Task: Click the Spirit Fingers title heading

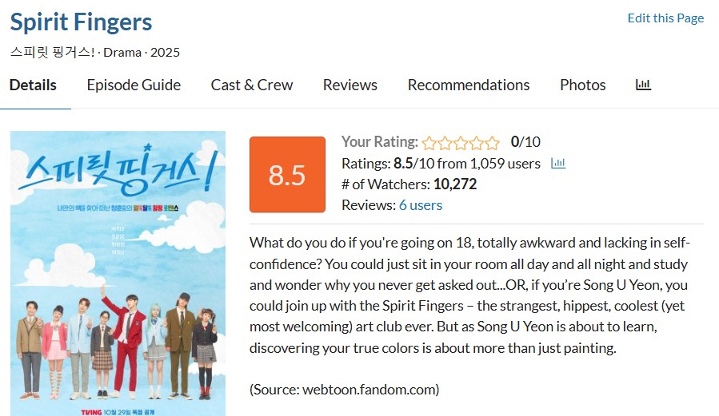Action: (81, 22)
